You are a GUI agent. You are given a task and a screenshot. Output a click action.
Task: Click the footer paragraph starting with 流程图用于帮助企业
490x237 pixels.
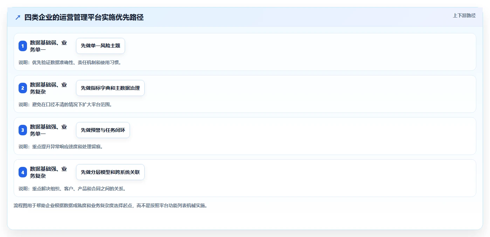(x=110, y=205)
